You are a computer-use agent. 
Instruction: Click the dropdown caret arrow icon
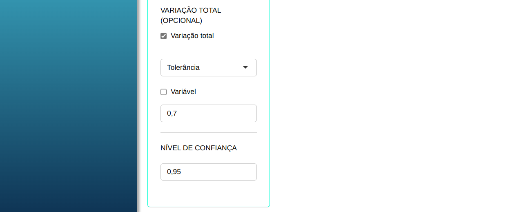point(245,67)
